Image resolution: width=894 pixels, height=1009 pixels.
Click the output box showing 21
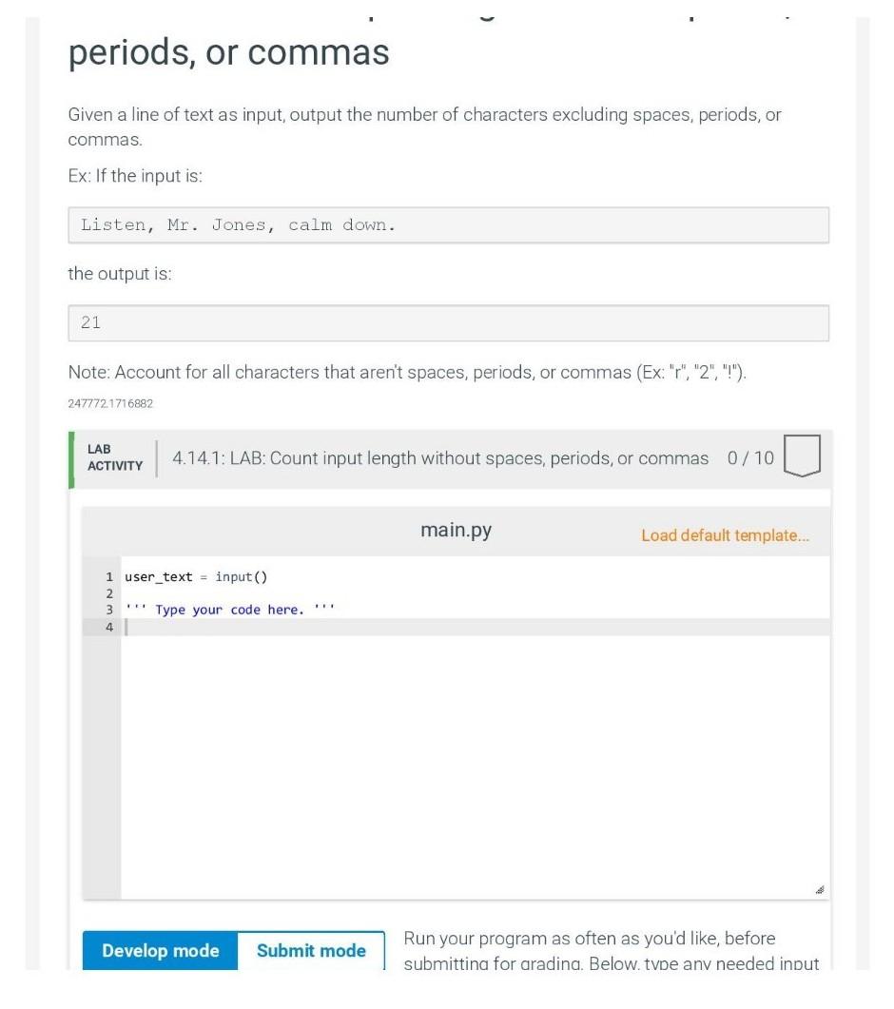click(448, 322)
